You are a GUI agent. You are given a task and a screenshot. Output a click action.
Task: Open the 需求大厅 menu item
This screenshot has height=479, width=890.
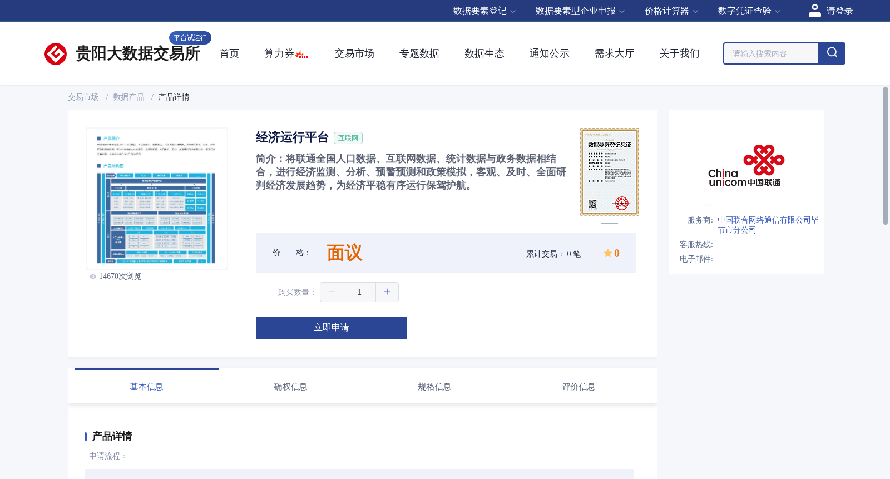(x=615, y=53)
